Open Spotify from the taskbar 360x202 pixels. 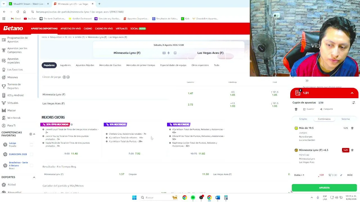[193, 198]
